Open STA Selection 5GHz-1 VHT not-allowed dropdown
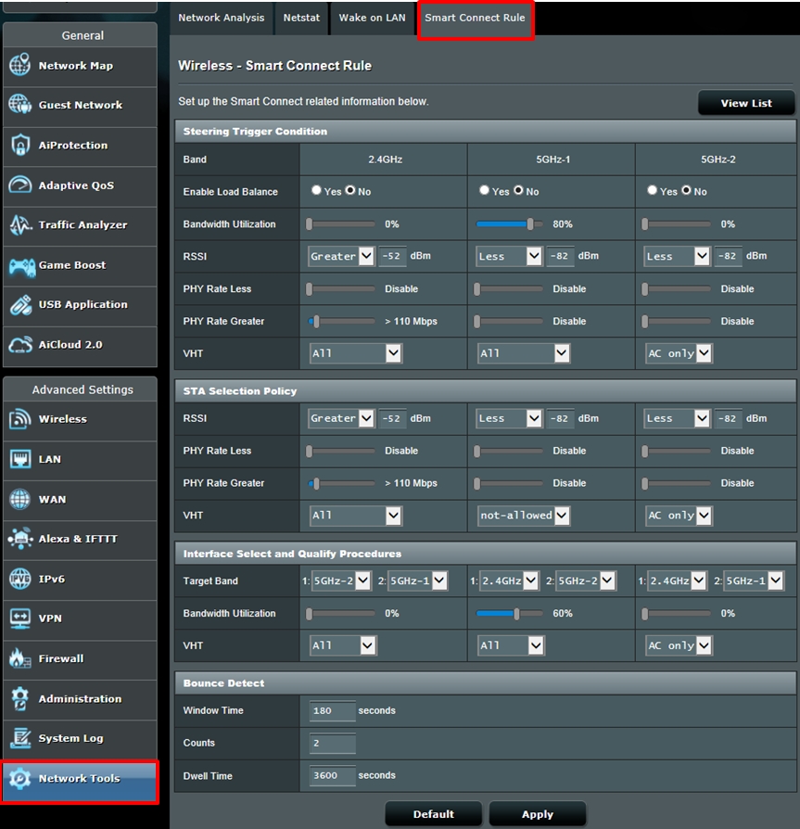Viewport: 800px width, 829px height. point(524,516)
